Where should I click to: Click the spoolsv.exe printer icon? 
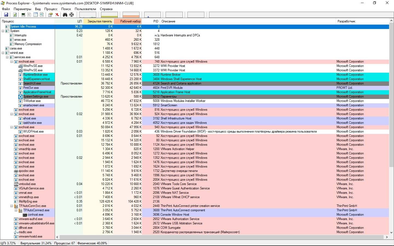[16, 171]
